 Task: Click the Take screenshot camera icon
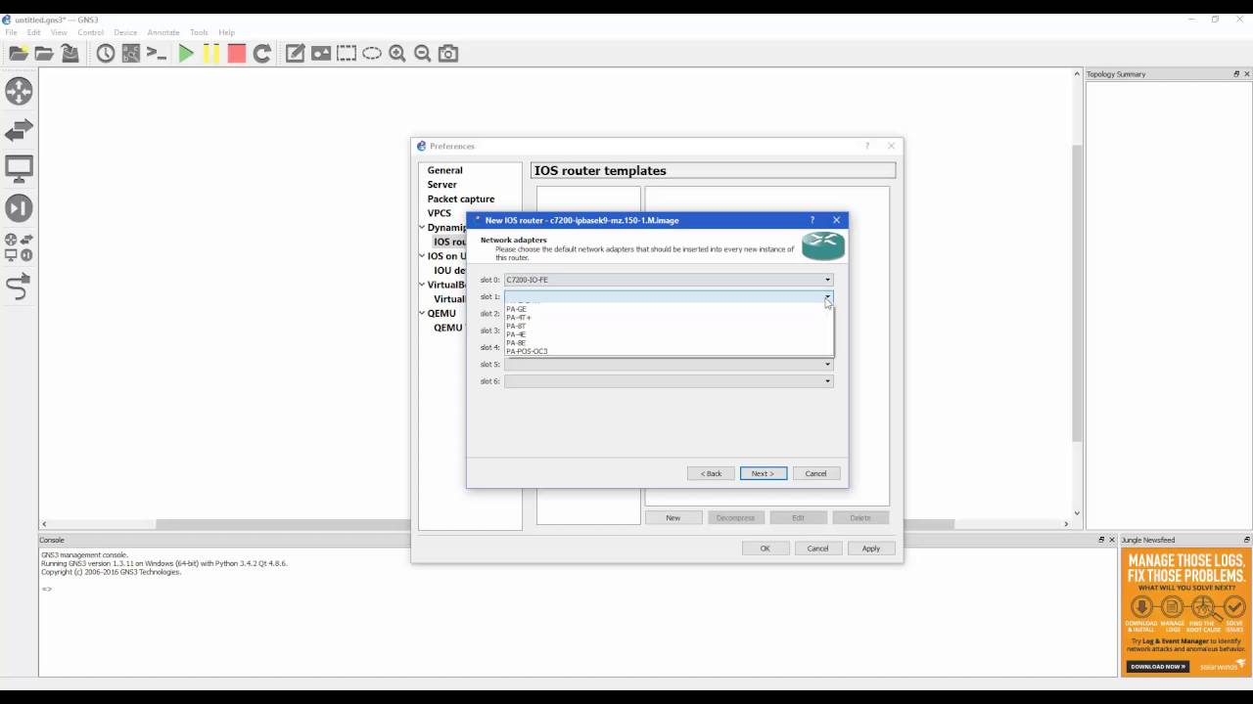point(448,54)
